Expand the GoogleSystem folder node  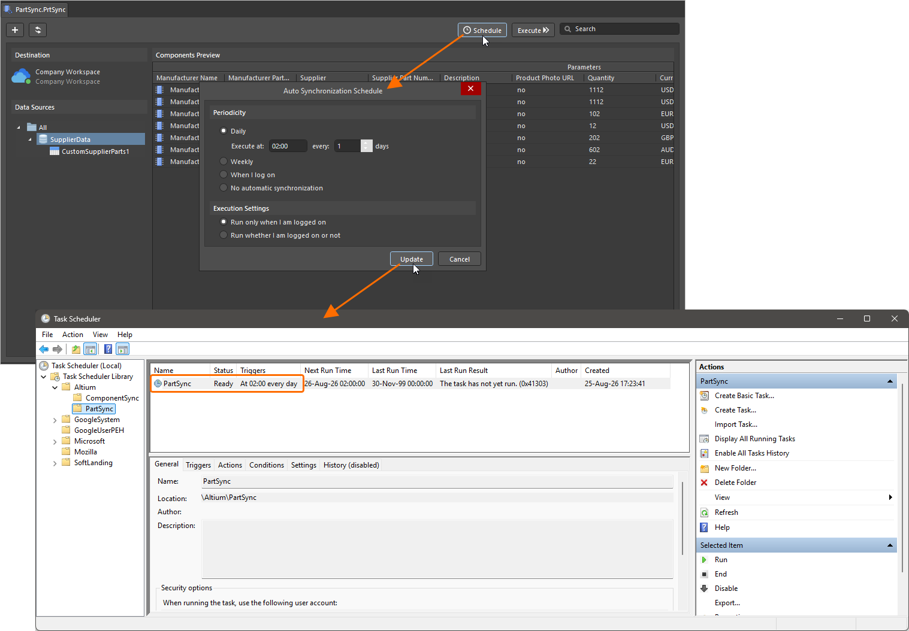pos(55,420)
